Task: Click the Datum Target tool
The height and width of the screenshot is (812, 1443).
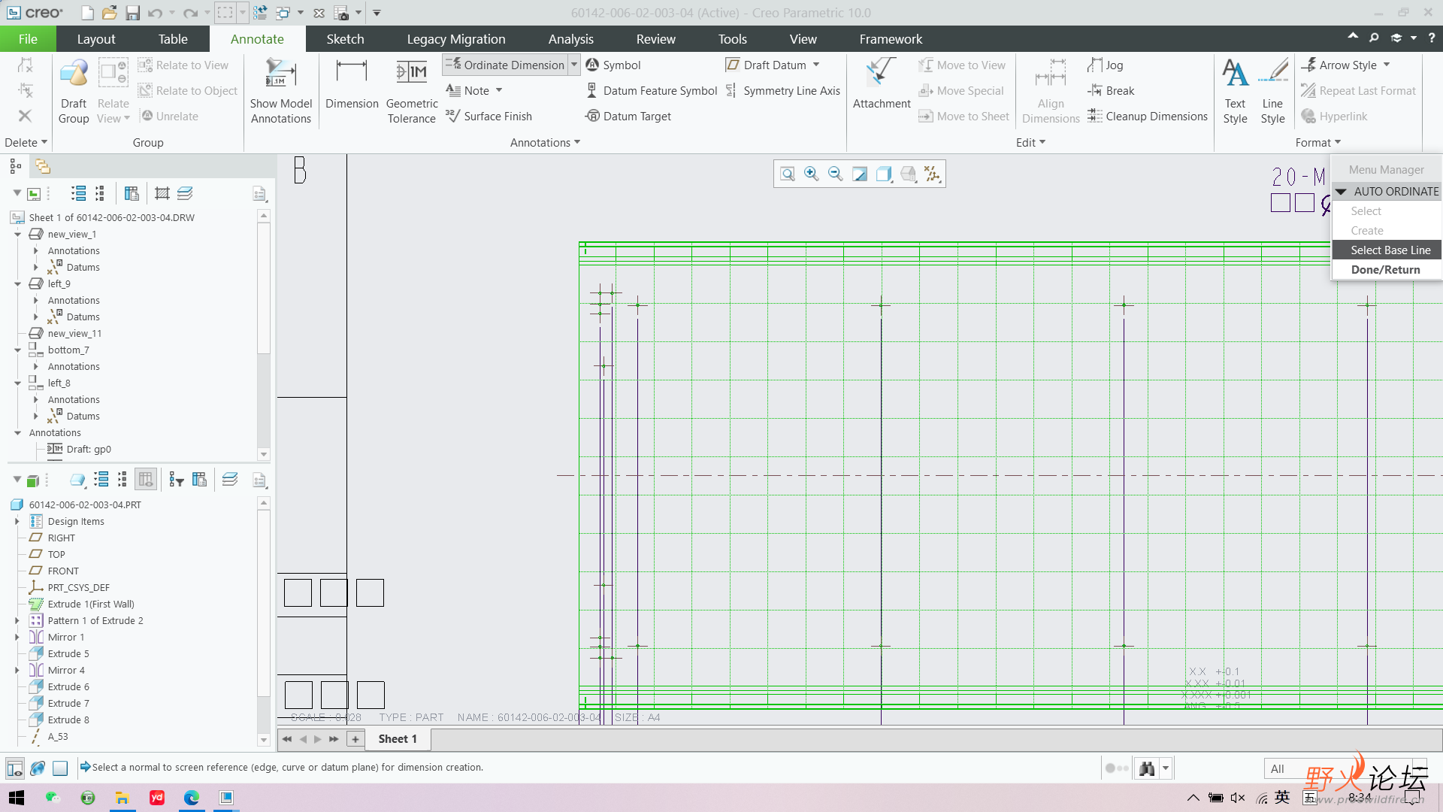Action: (628, 117)
